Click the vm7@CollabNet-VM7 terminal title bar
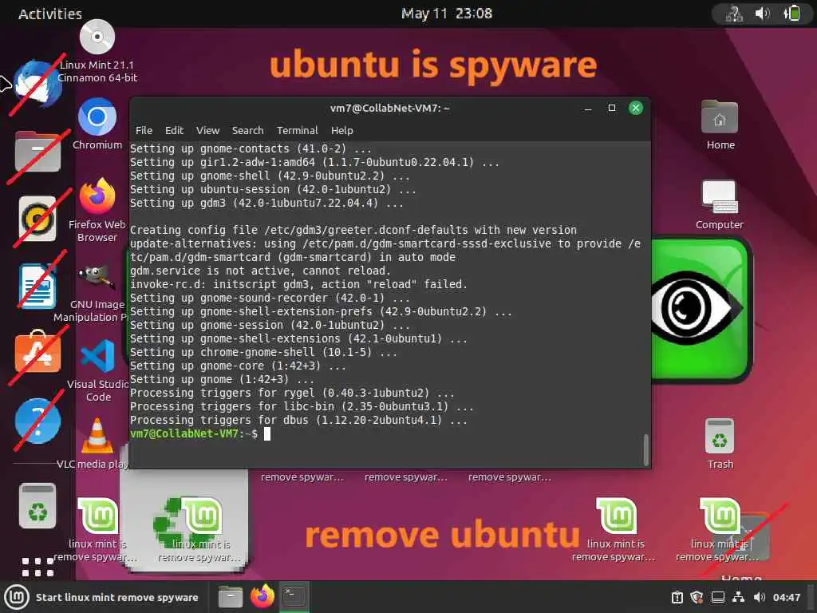 point(389,108)
